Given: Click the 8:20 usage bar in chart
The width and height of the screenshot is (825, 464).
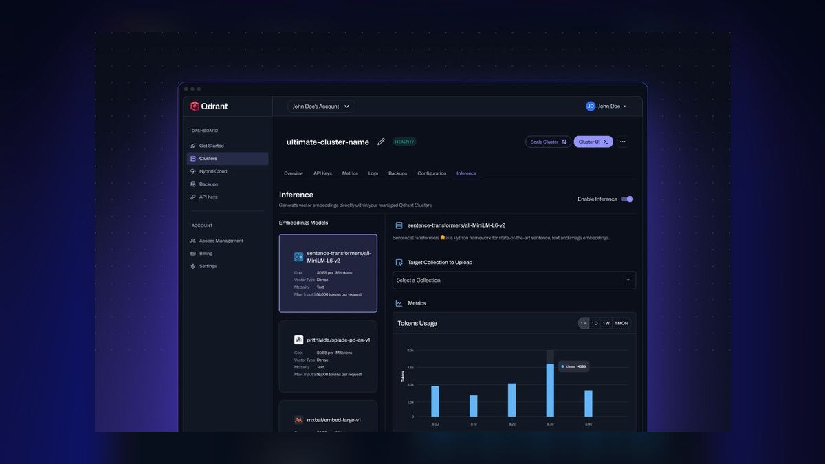Looking at the screenshot, I should pos(511,400).
